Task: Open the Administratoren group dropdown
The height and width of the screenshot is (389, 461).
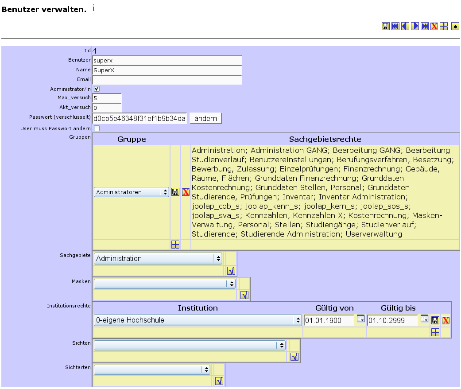Action: [132, 192]
